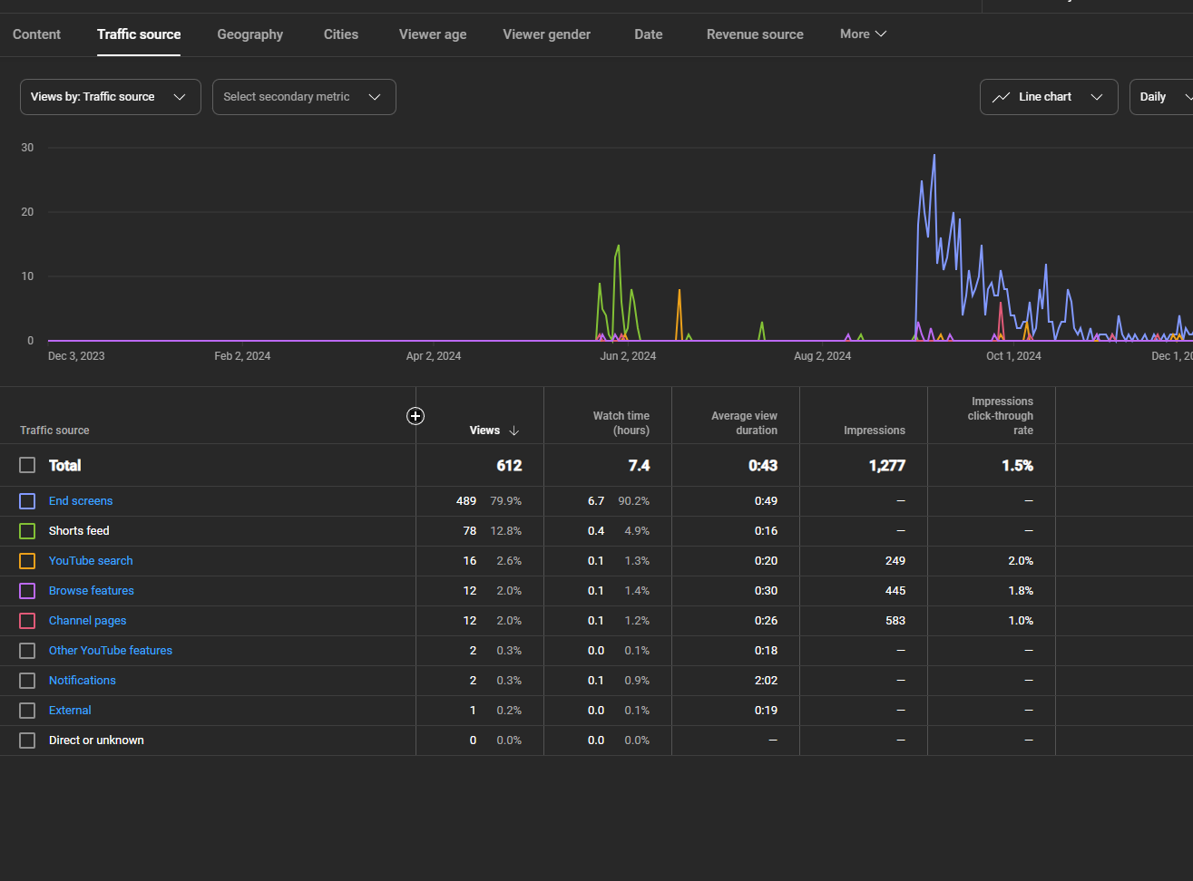The height and width of the screenshot is (881, 1193).
Task: Check the Direct or unknown checkbox
Action: click(x=27, y=741)
